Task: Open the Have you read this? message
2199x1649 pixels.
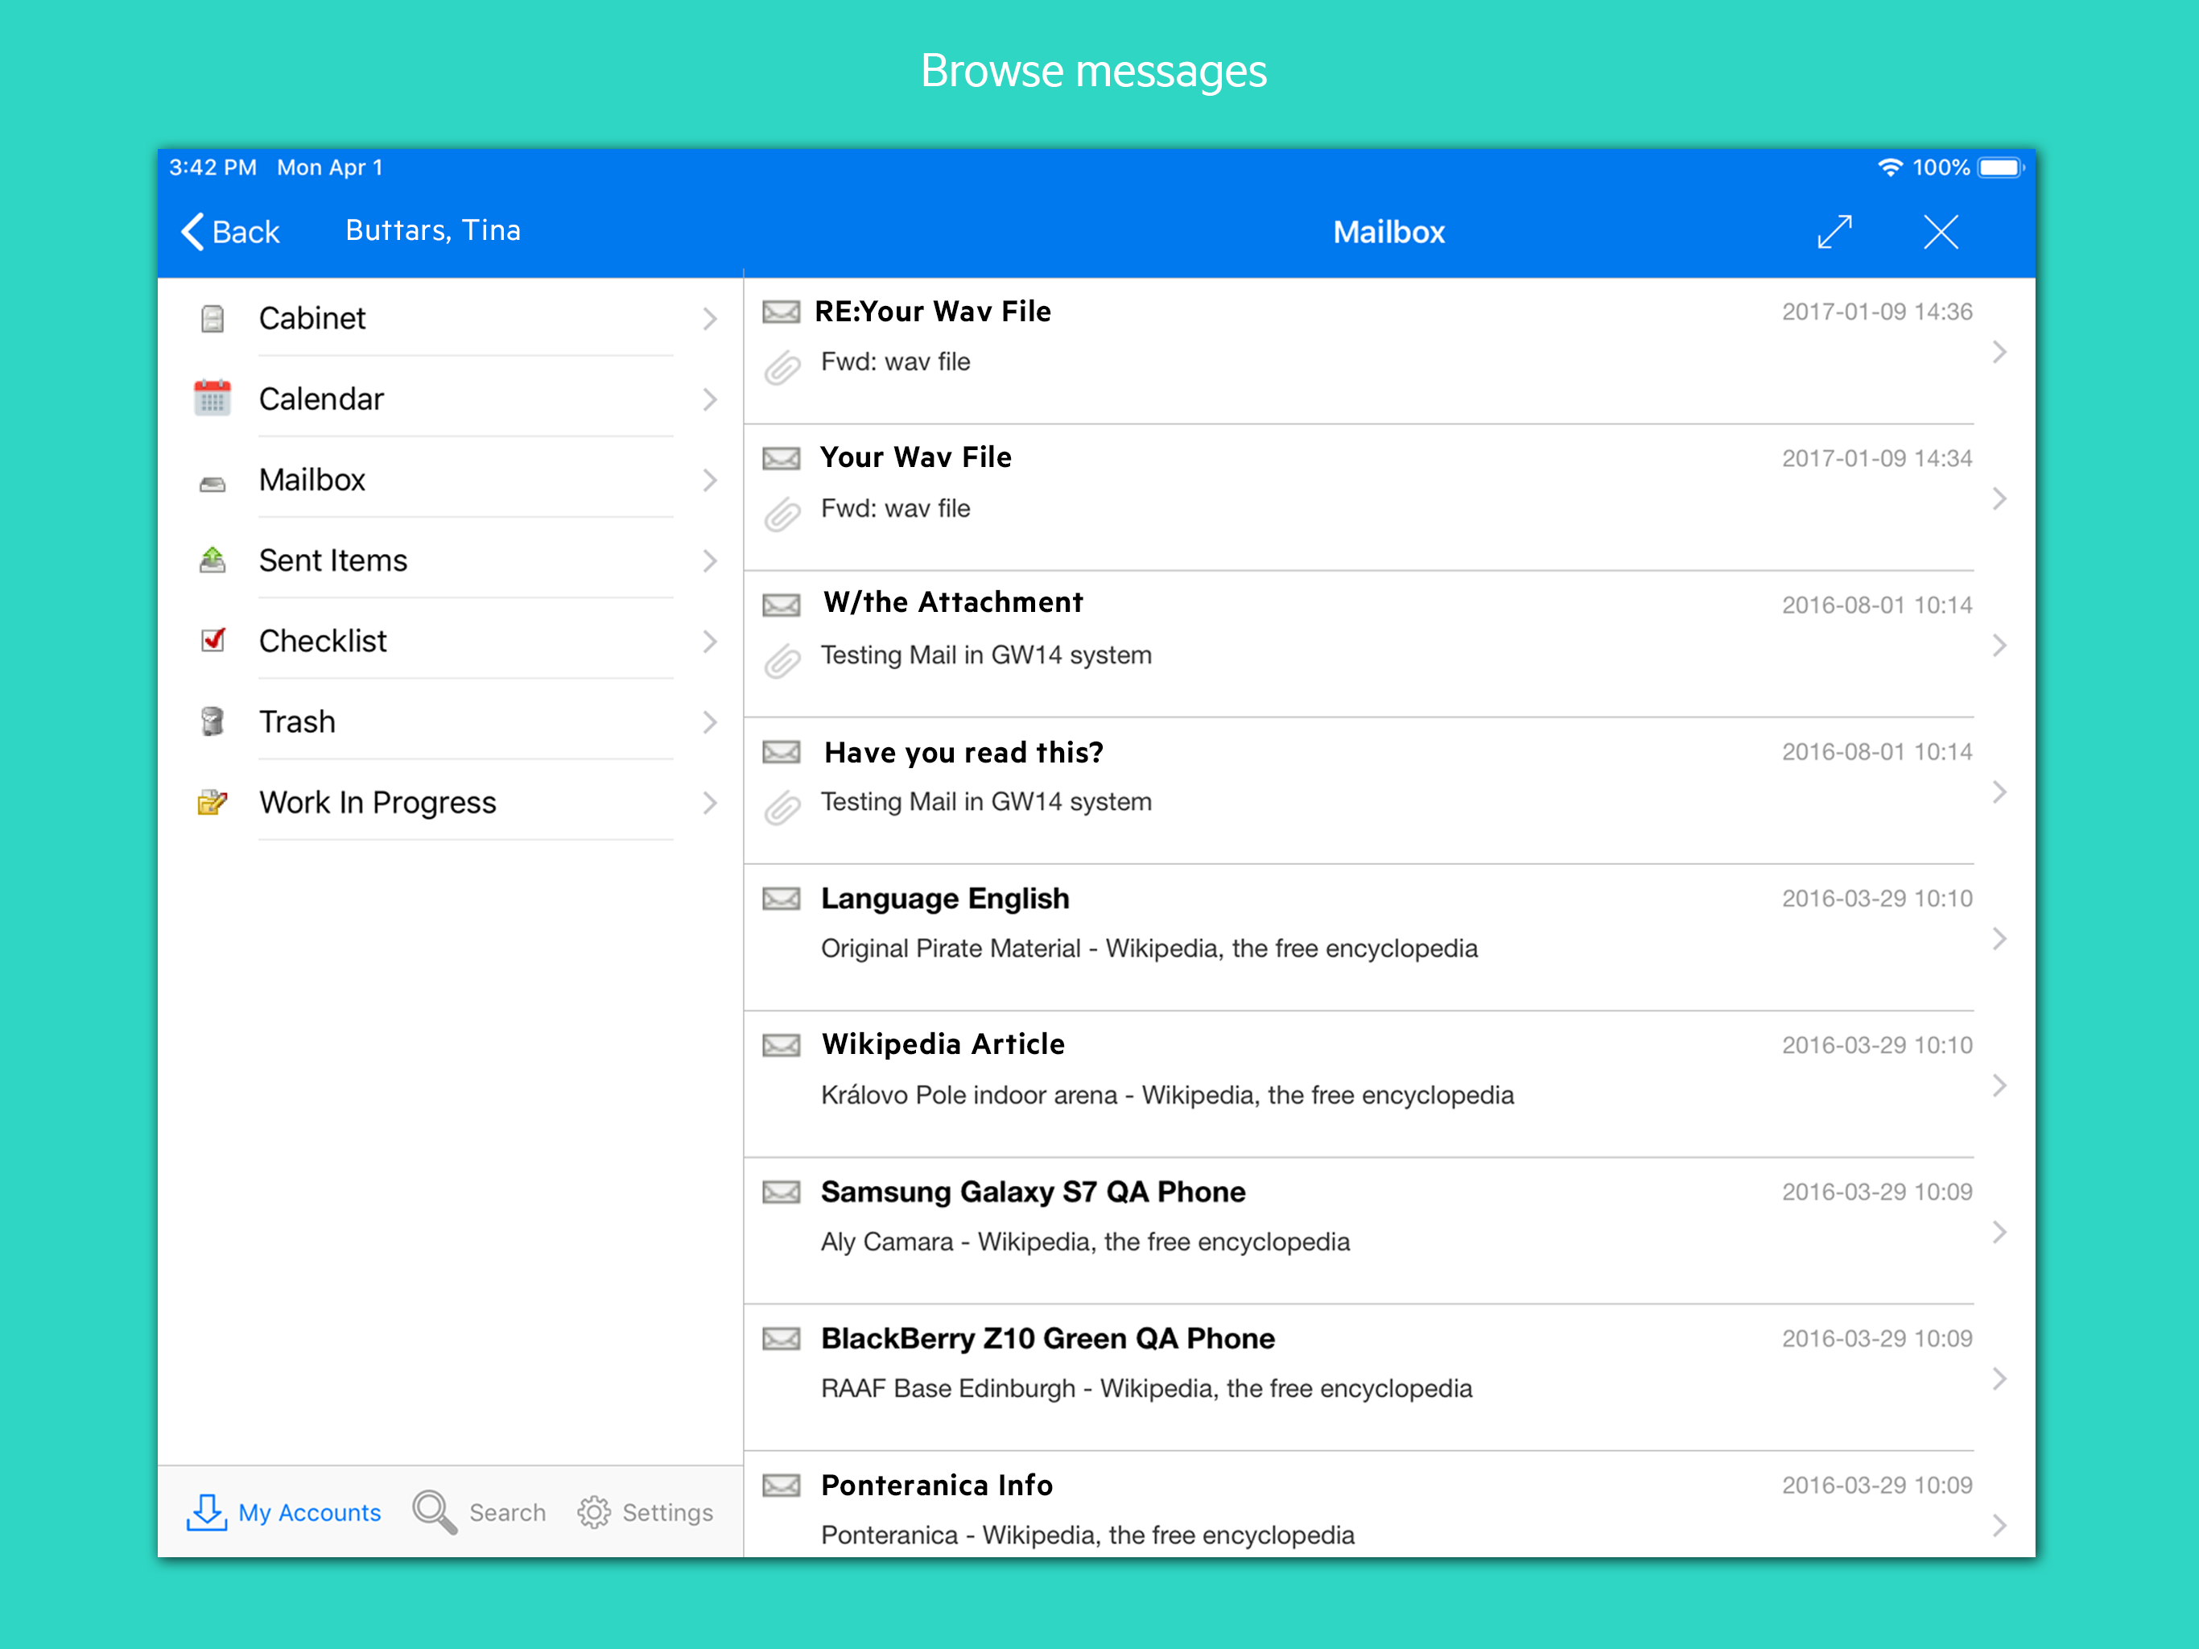Action: 963,753
